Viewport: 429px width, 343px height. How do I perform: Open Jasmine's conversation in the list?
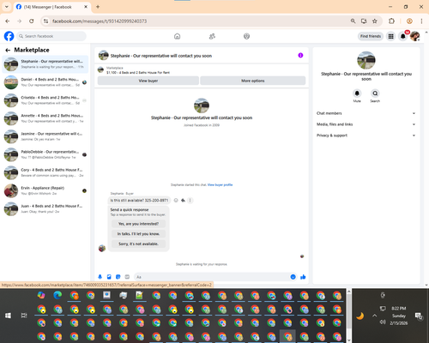pyautogui.click(x=45, y=136)
